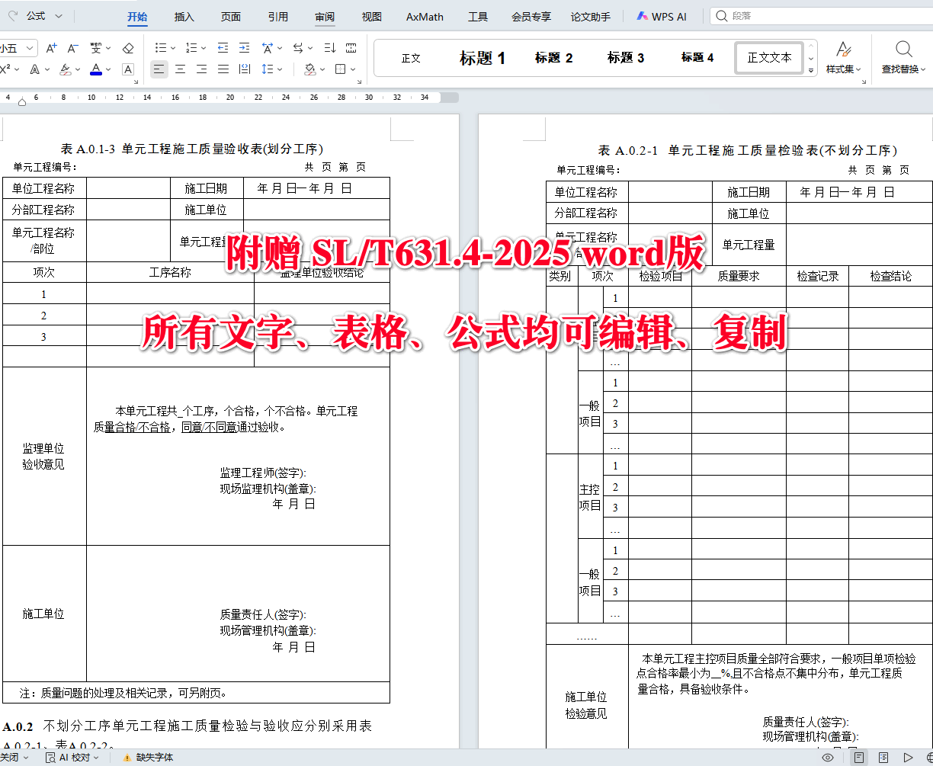Expand the styles gallery
Image resolution: width=933 pixels, height=766 pixels.
[811, 70]
